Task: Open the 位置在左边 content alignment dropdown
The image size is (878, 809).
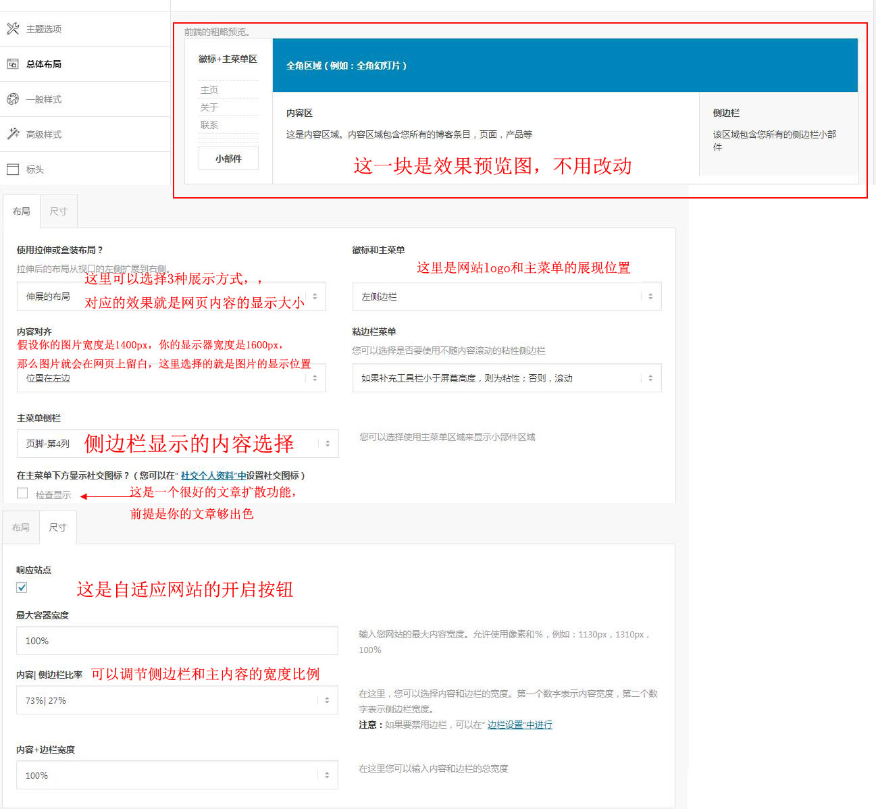Action: coord(172,378)
